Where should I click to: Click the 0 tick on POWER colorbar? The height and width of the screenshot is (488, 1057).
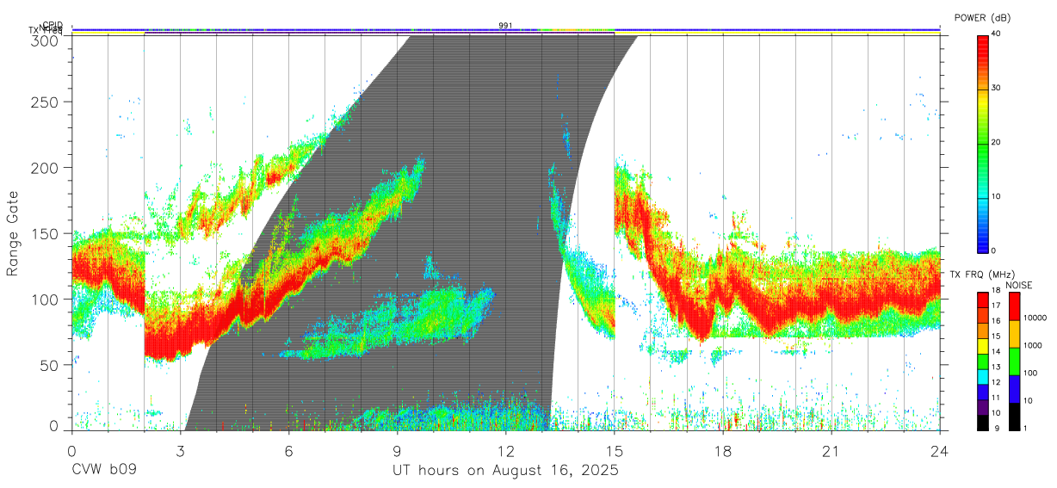pos(994,250)
